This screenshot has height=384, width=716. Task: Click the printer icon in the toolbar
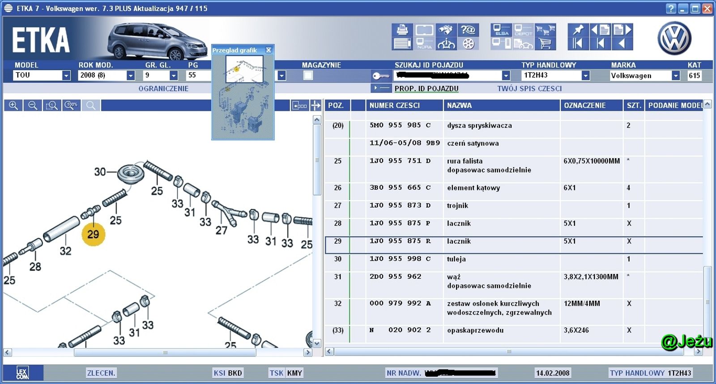click(x=402, y=30)
